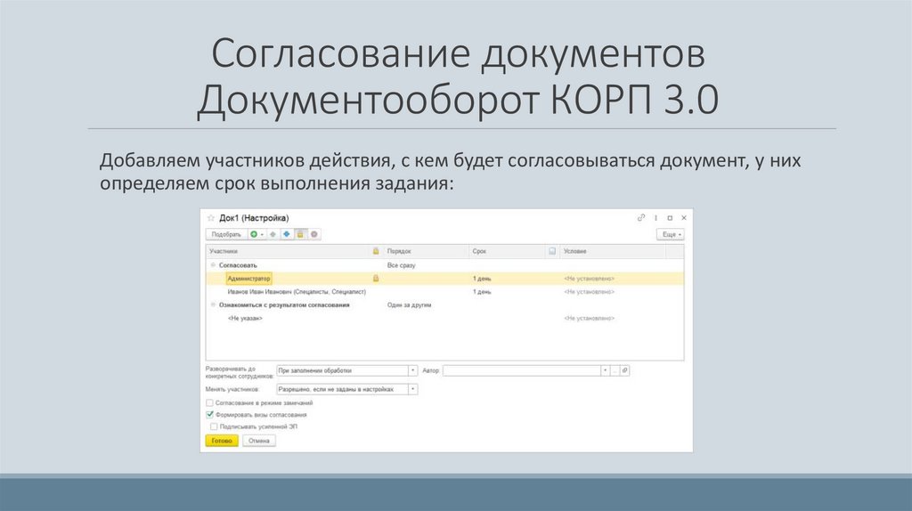Toggle the lock icon in the toolbar
The width and height of the screenshot is (912, 511).
point(300,234)
